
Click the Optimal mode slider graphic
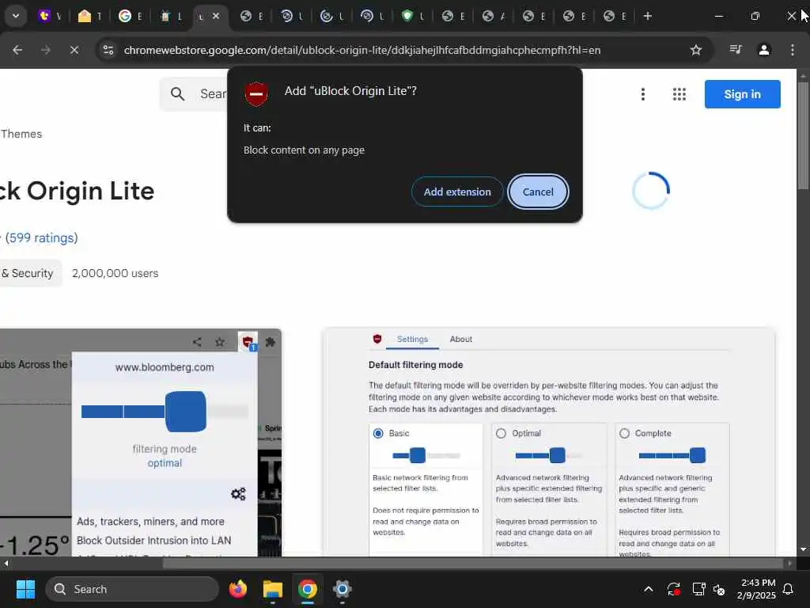click(x=549, y=455)
